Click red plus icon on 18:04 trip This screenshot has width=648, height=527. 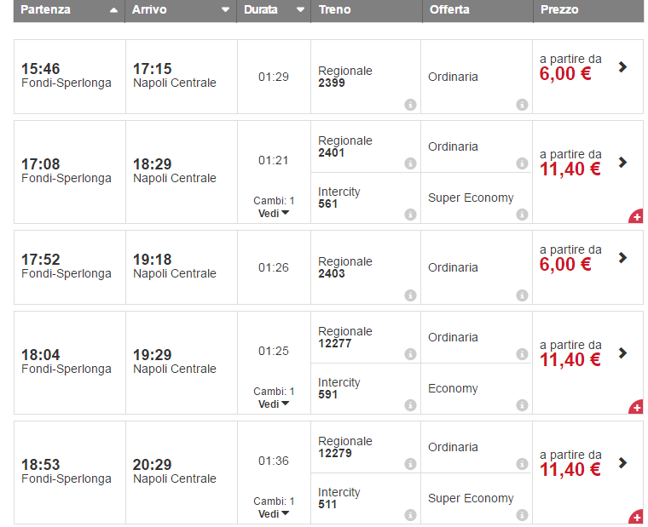coord(636,408)
